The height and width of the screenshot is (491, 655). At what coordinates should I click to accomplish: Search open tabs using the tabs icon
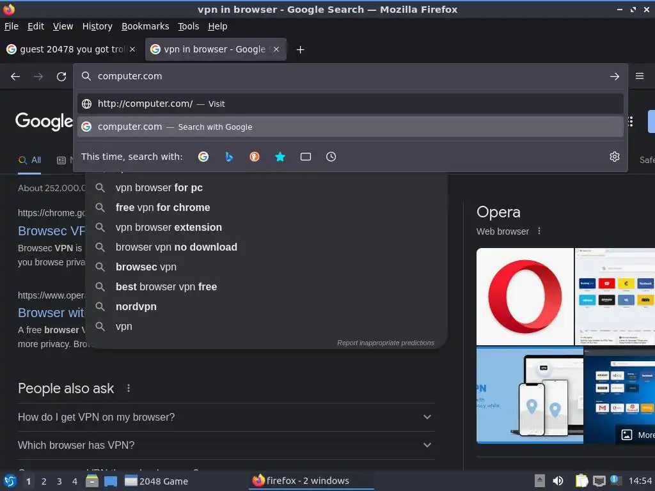click(x=306, y=157)
